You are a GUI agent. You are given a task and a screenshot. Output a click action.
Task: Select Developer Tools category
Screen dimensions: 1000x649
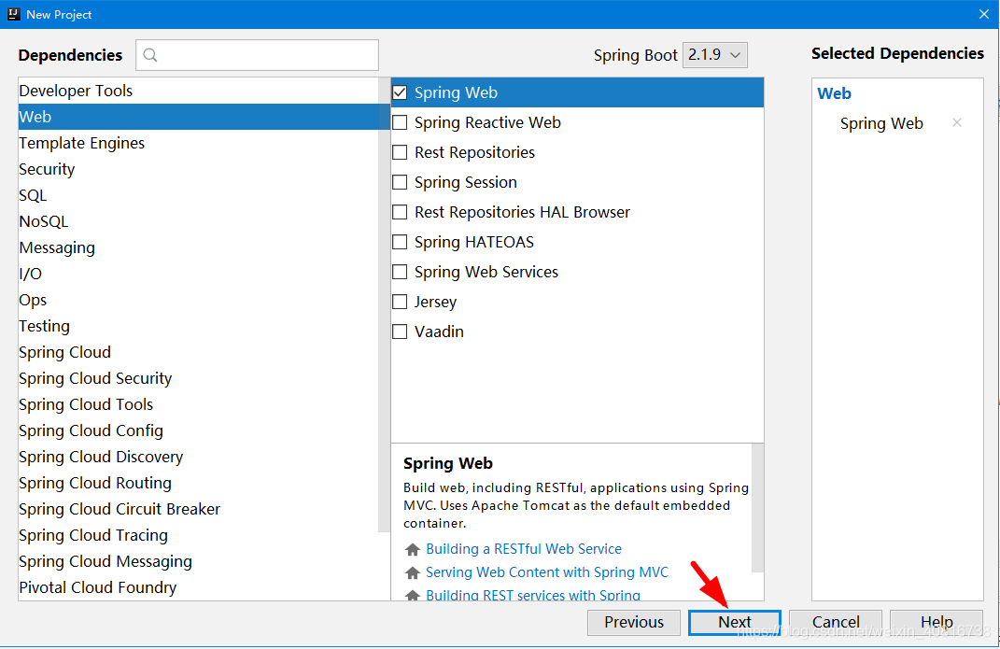198,91
